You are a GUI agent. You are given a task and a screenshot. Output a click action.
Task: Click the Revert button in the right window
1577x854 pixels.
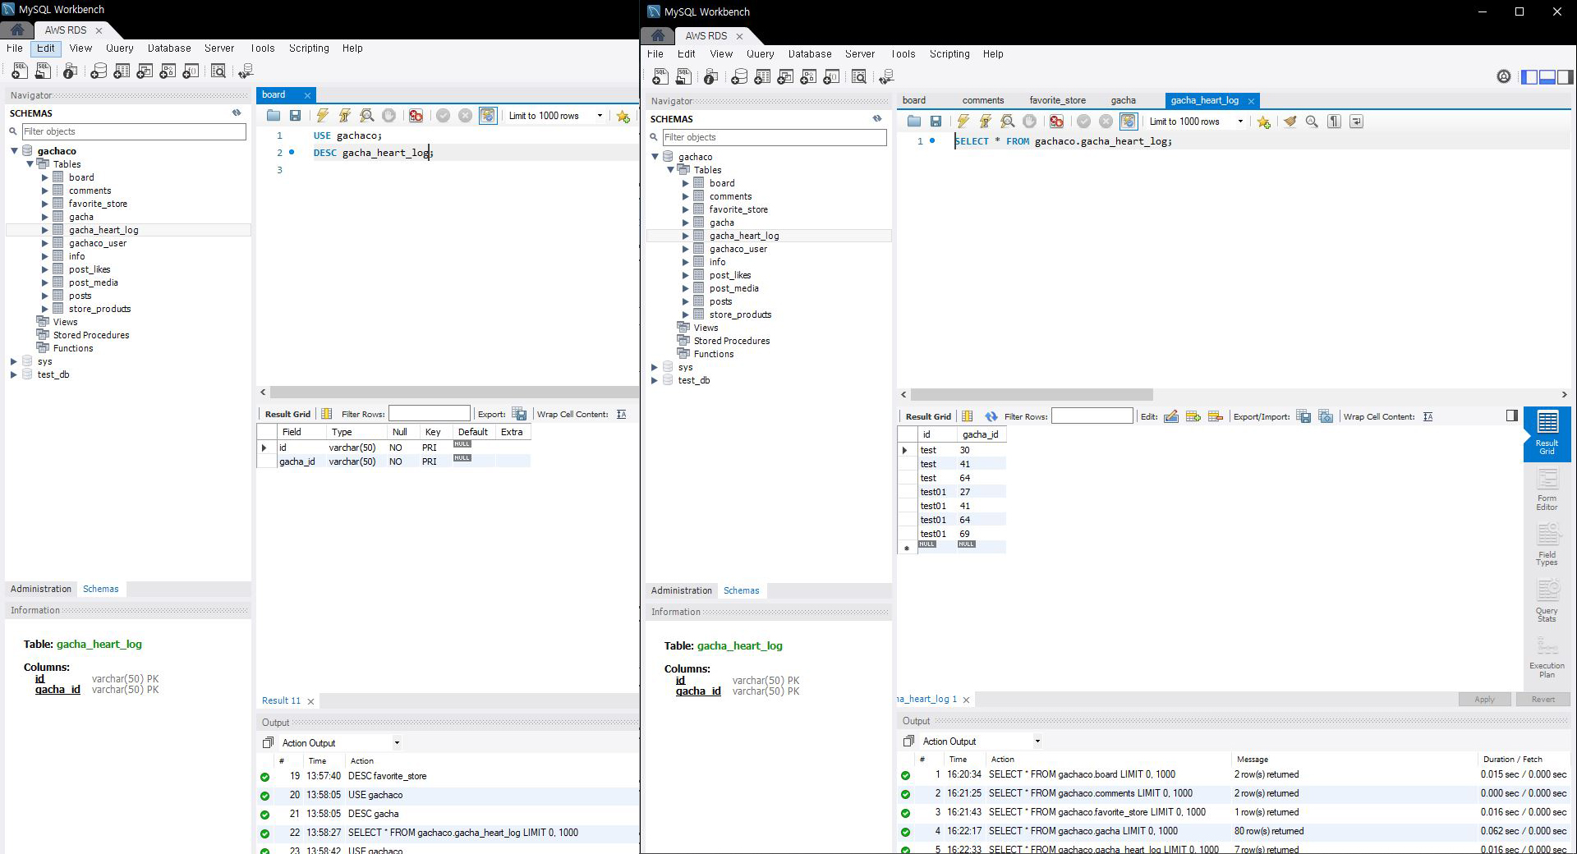1543,700
